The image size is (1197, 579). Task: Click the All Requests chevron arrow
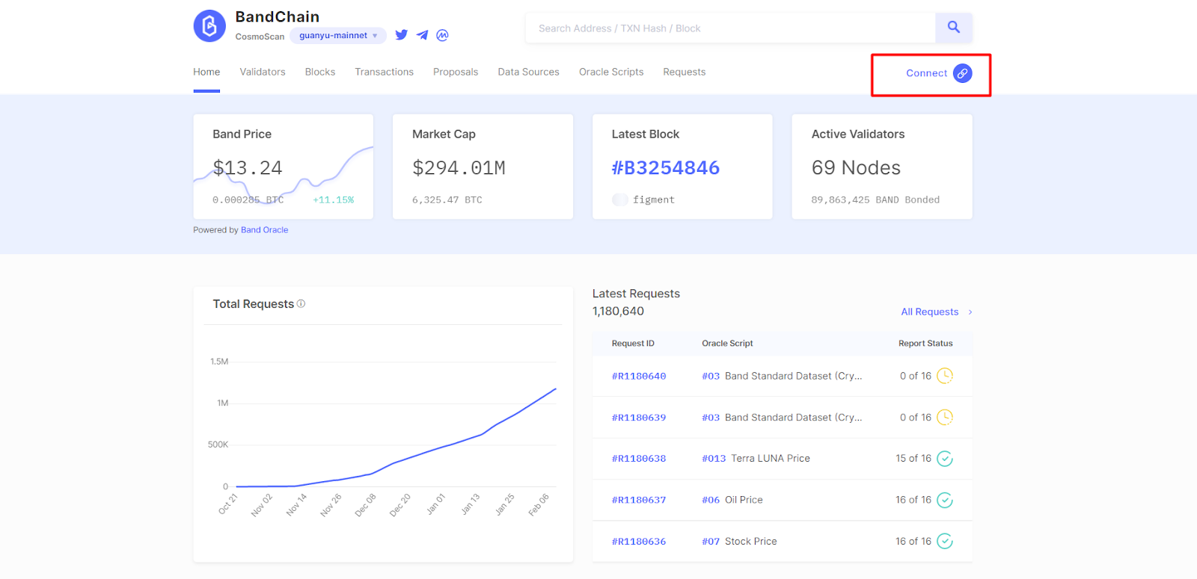tap(970, 312)
